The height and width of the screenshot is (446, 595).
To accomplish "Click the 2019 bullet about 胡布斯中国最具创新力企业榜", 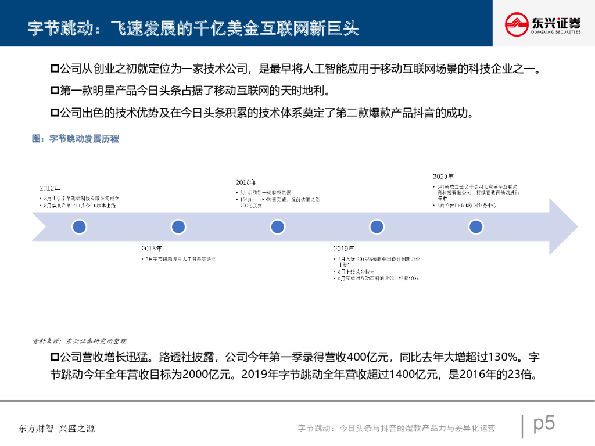I will click(377, 262).
